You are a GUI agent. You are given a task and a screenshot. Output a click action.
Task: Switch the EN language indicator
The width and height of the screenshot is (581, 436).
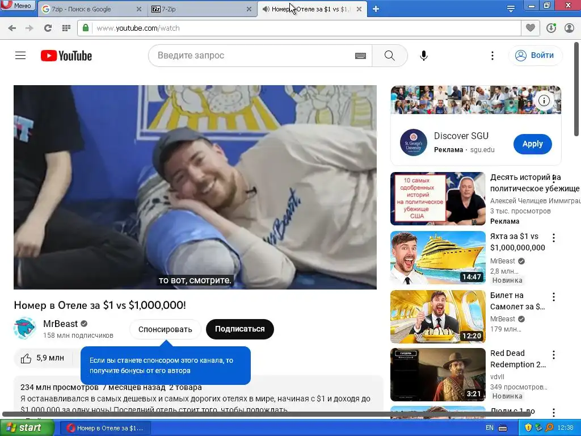tap(490, 428)
